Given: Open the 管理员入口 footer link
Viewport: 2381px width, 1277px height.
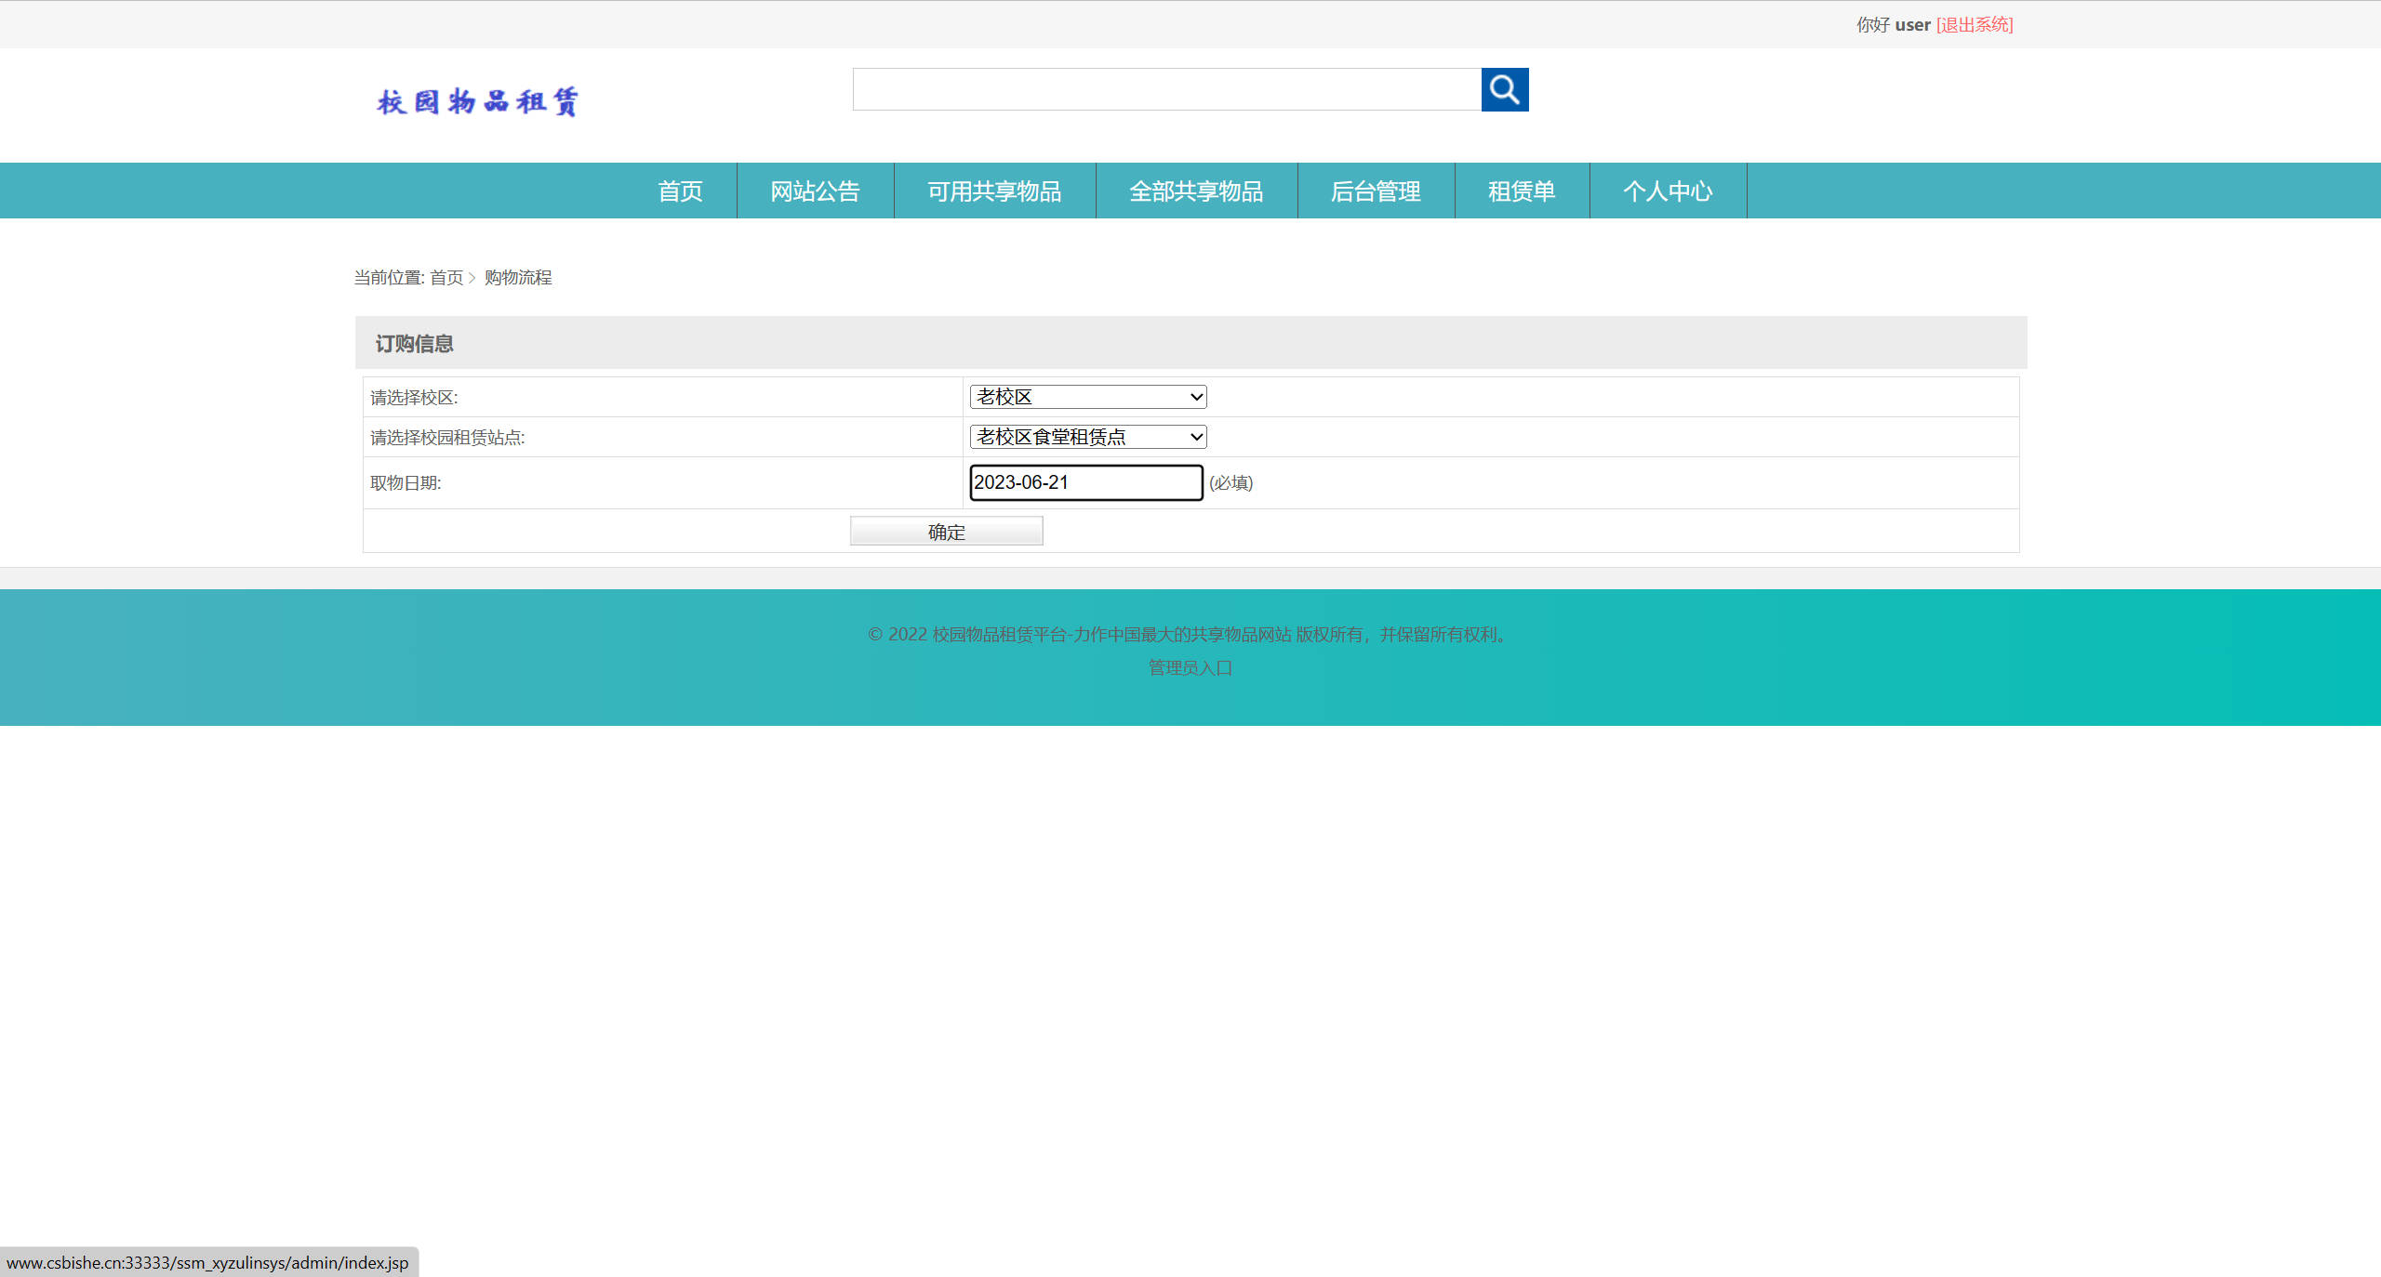Looking at the screenshot, I should (x=1189, y=667).
